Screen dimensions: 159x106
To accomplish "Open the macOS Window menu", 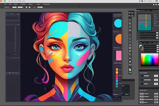I will point(20,1).
